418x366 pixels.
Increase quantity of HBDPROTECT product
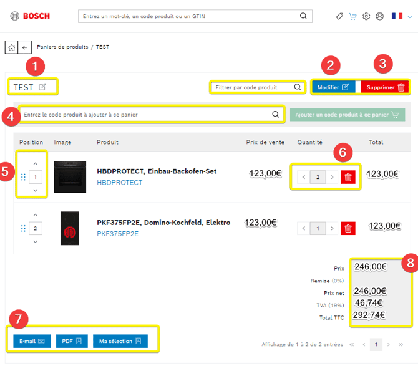point(332,178)
